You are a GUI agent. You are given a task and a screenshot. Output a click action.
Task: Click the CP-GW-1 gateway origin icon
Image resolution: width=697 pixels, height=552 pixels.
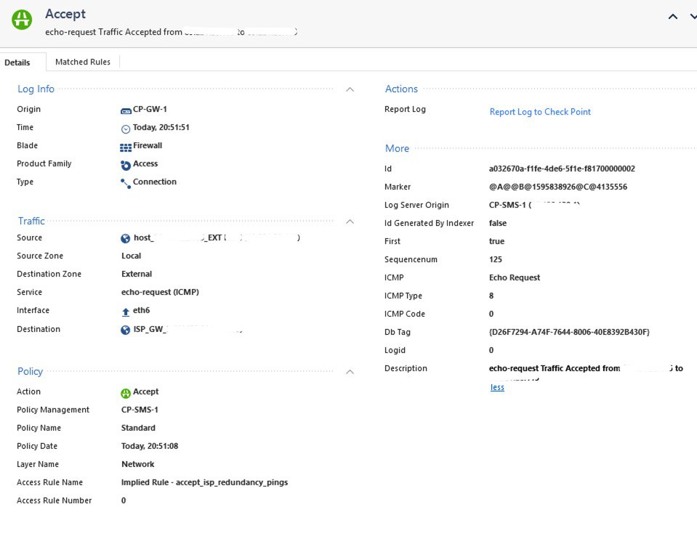point(126,110)
